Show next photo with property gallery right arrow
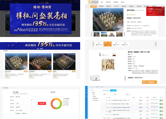Screen dimensions: 166x119 (124, 34)
